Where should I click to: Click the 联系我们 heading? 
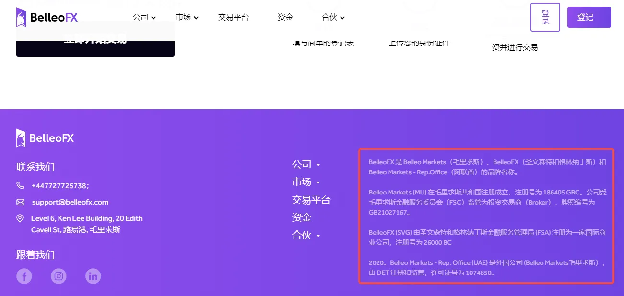[35, 167]
